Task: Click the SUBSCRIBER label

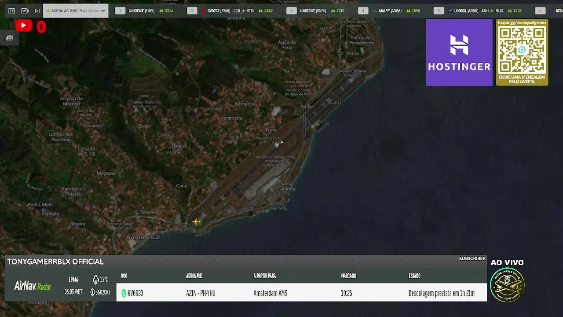Action: tap(472, 258)
